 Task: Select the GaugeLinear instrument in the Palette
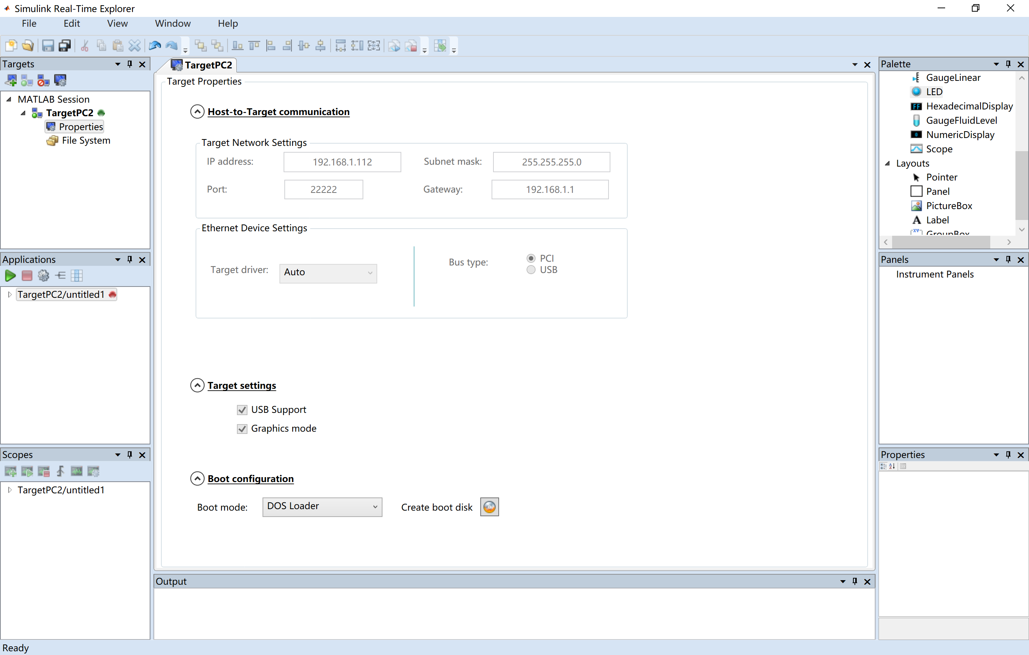pyautogui.click(x=953, y=77)
